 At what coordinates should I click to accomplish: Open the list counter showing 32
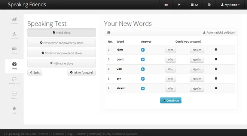point(194,5)
